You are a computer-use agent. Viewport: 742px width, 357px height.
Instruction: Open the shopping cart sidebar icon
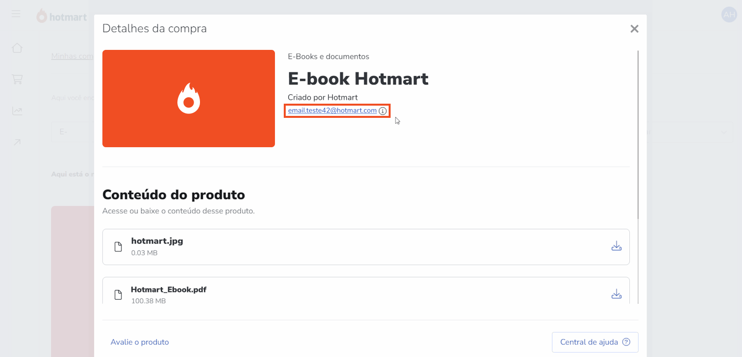[17, 79]
